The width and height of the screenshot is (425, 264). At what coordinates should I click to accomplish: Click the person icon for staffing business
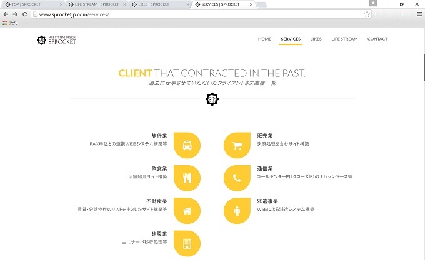tap(237, 211)
